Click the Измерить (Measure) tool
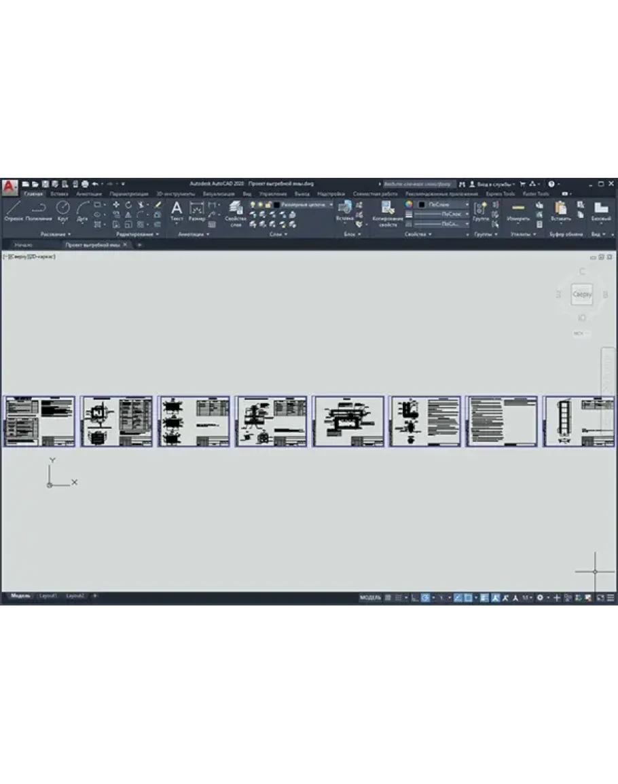618x784 pixels. pyautogui.click(x=518, y=209)
